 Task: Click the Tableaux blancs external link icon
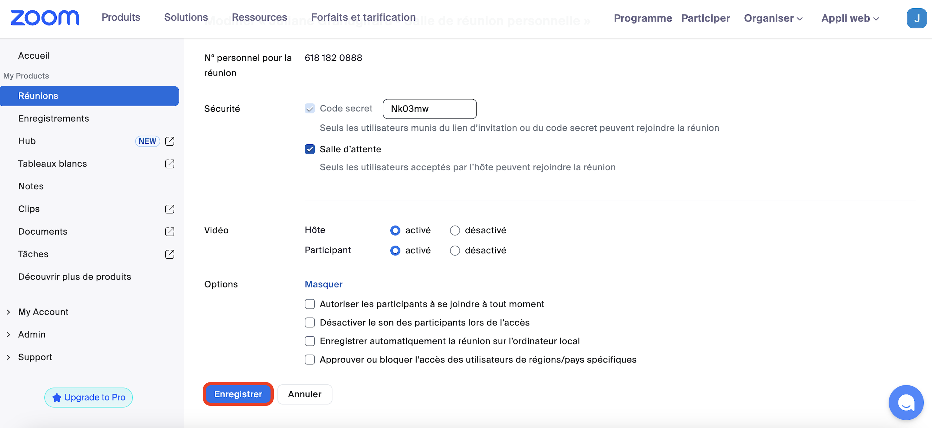pyautogui.click(x=170, y=164)
